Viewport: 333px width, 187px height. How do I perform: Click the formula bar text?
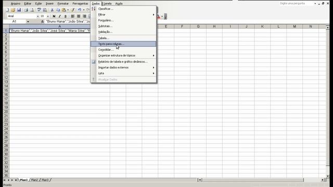[x=68, y=21]
